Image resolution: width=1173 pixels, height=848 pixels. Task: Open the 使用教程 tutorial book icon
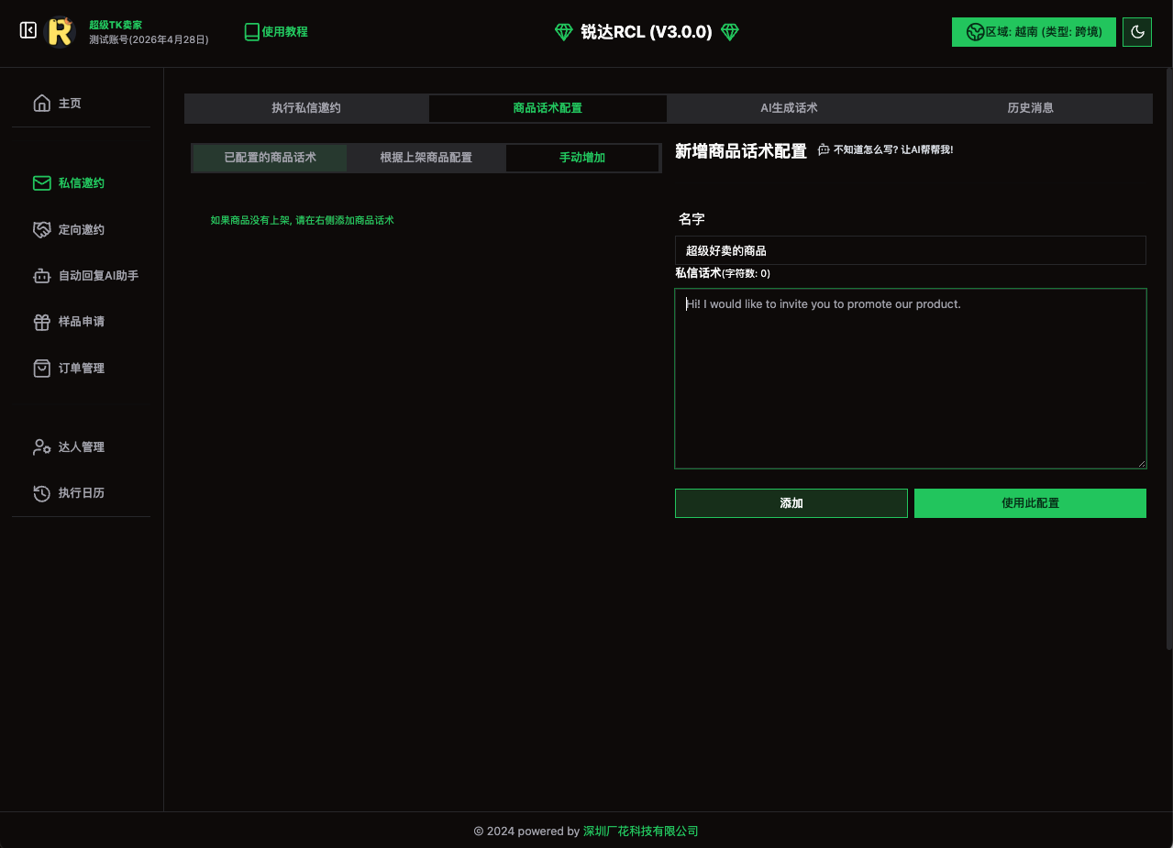252,32
